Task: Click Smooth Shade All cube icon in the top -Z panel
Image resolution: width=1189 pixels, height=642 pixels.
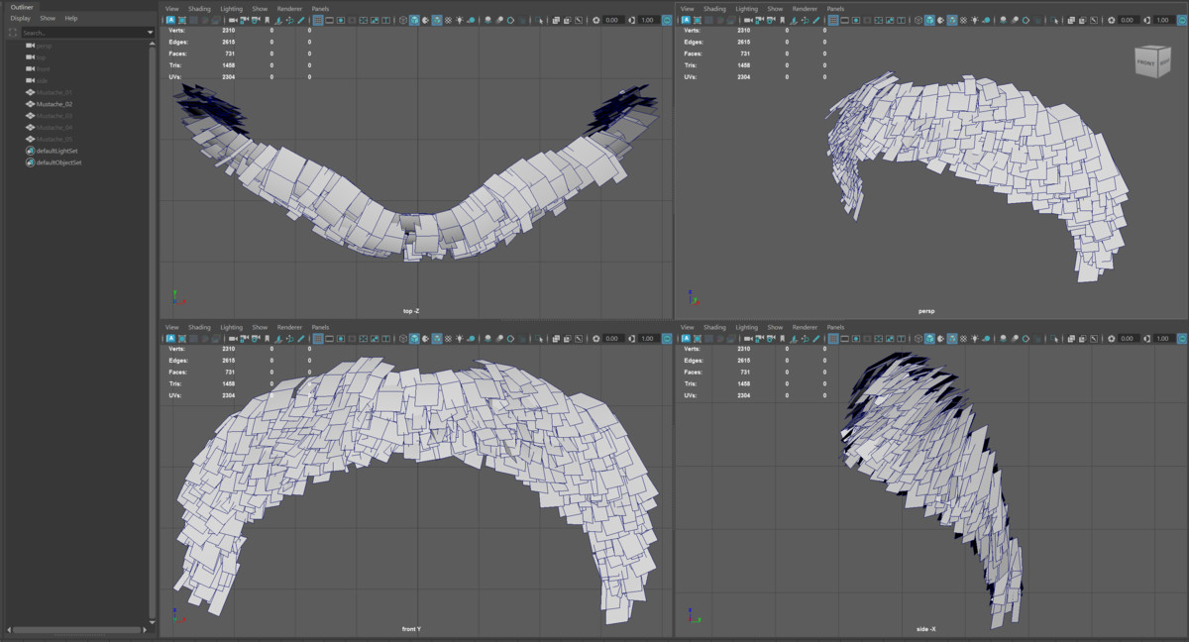Action: click(x=415, y=20)
